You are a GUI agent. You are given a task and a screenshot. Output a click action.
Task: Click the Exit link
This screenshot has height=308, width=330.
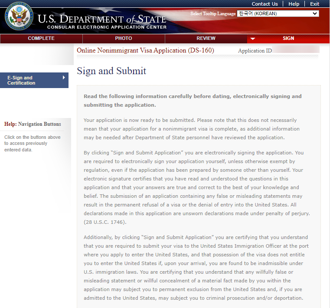click(x=314, y=4)
